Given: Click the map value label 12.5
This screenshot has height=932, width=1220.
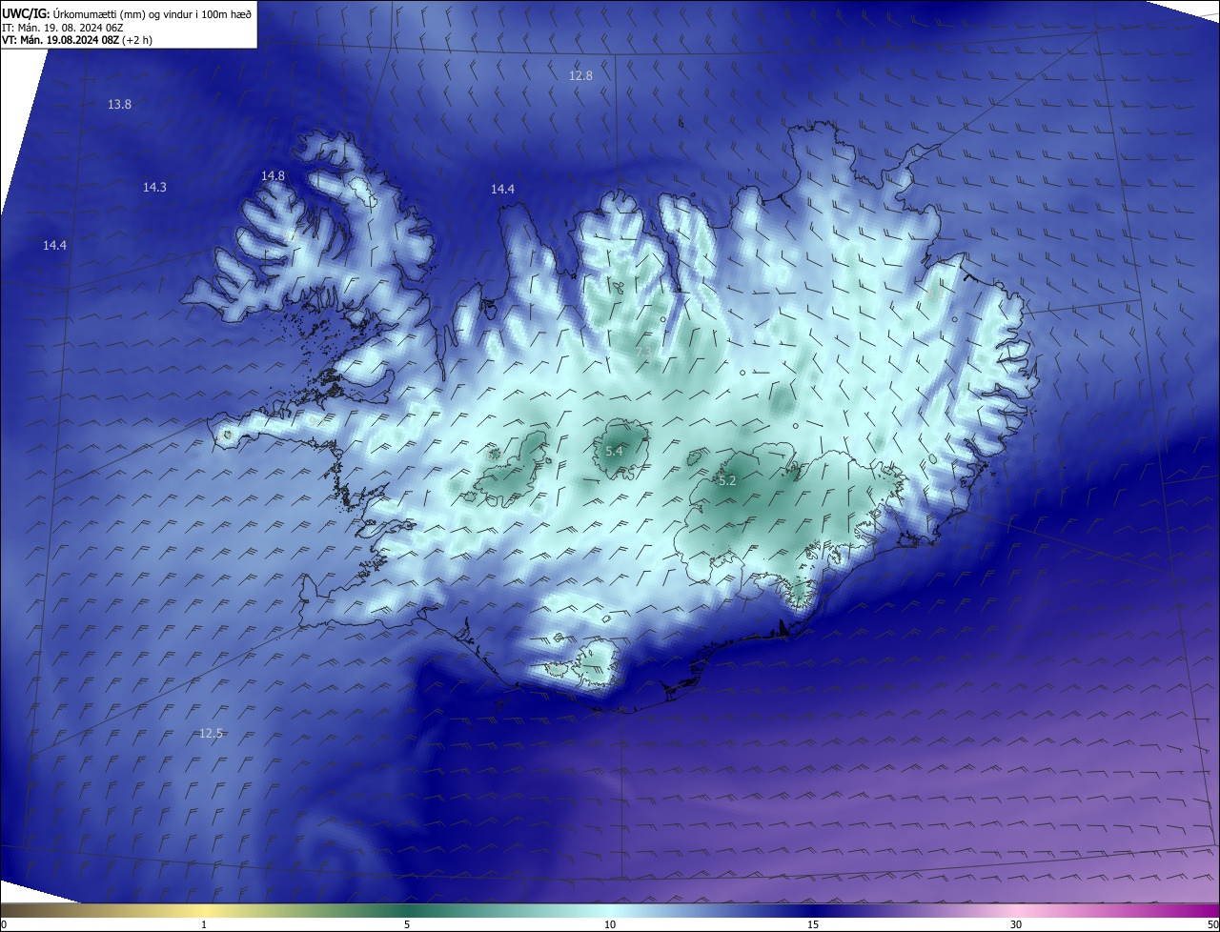Looking at the screenshot, I should point(211,734).
